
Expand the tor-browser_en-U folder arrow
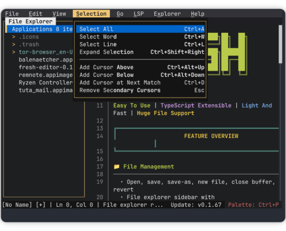[14, 52]
